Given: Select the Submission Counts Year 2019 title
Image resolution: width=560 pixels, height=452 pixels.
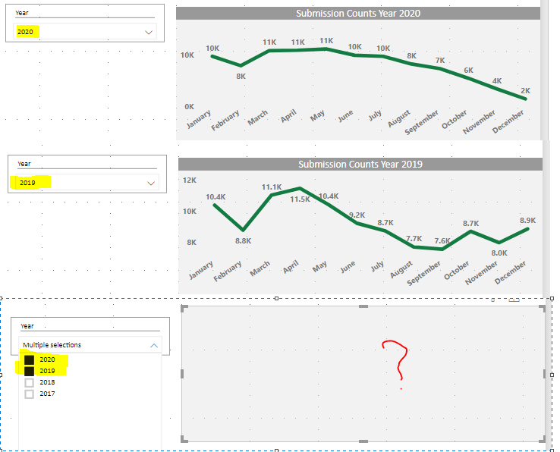Looking at the screenshot, I should pyautogui.click(x=360, y=165).
